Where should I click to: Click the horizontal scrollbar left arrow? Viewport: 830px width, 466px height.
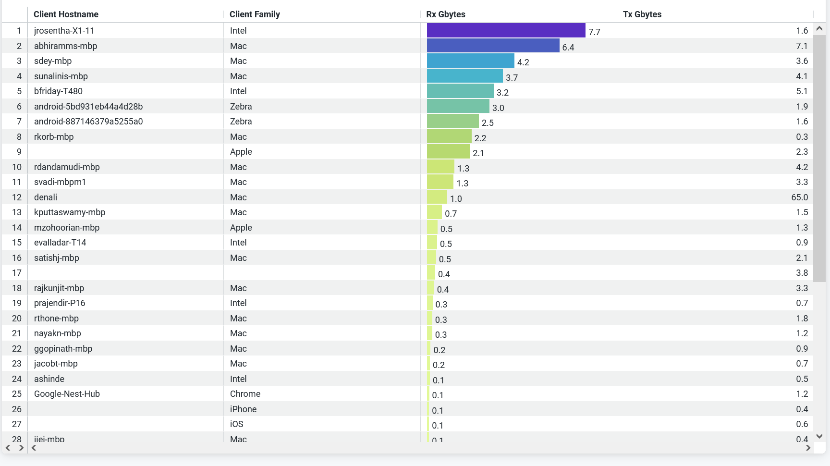click(x=34, y=448)
